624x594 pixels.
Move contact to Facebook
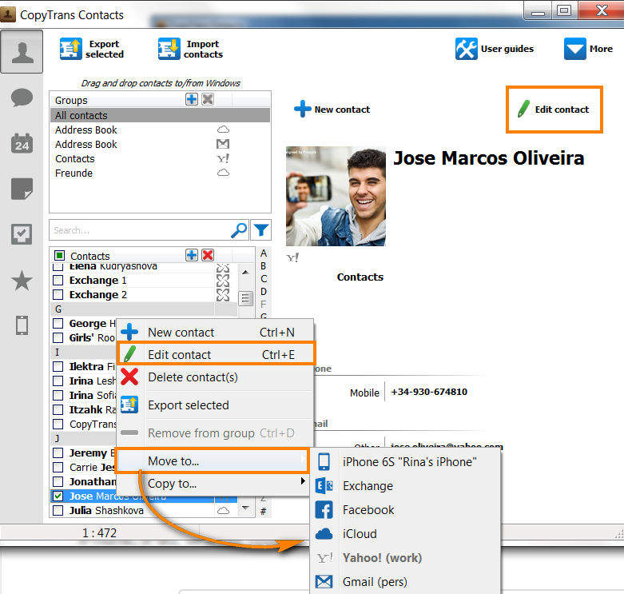tap(405, 510)
